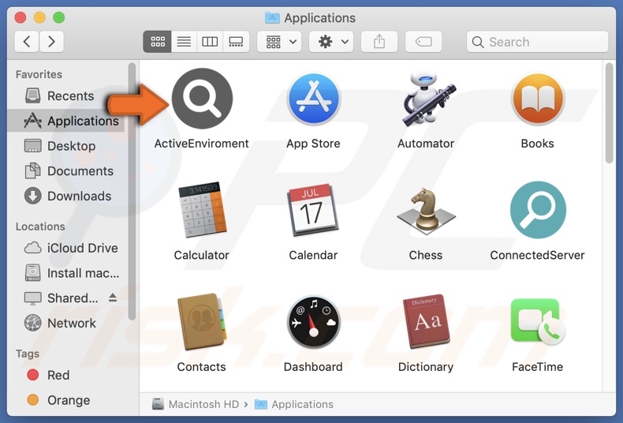The width and height of the screenshot is (623, 423).
Task: Switch to list view
Action: 184,41
